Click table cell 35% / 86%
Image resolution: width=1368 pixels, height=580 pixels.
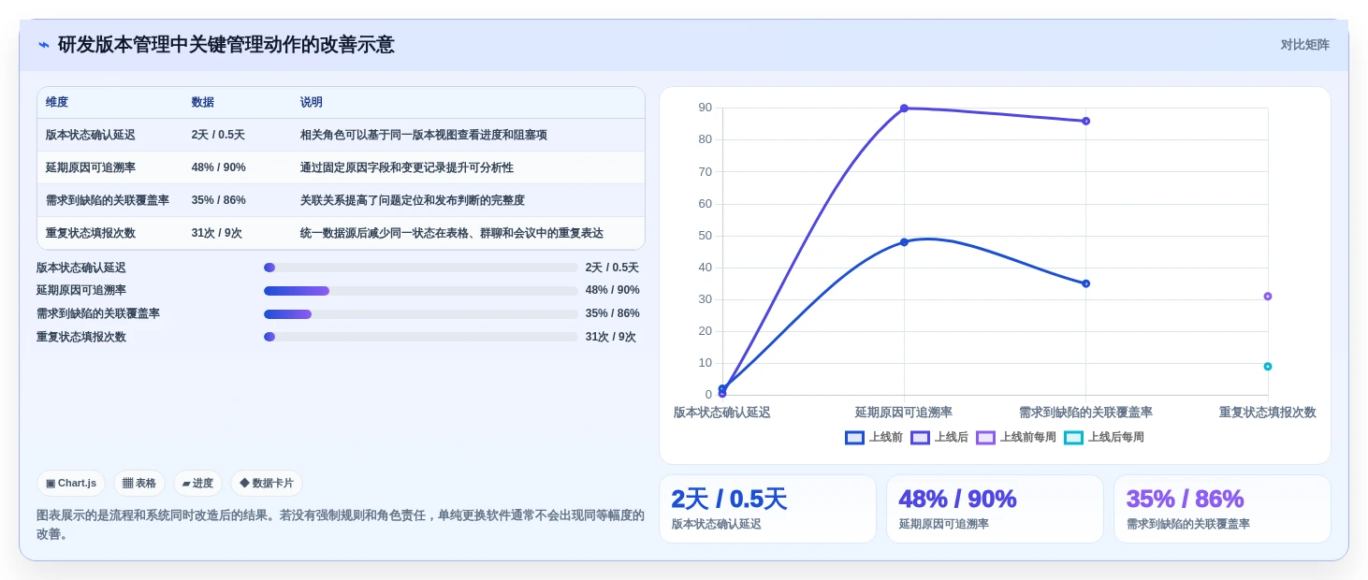(x=218, y=200)
